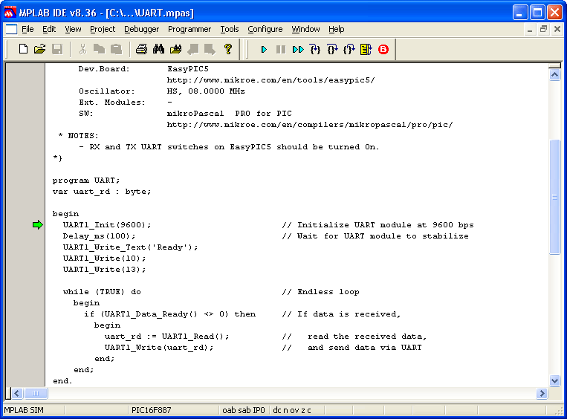This screenshot has width=567, height=419.
Task: Click the 'program UART;' line
Action: coord(86,181)
